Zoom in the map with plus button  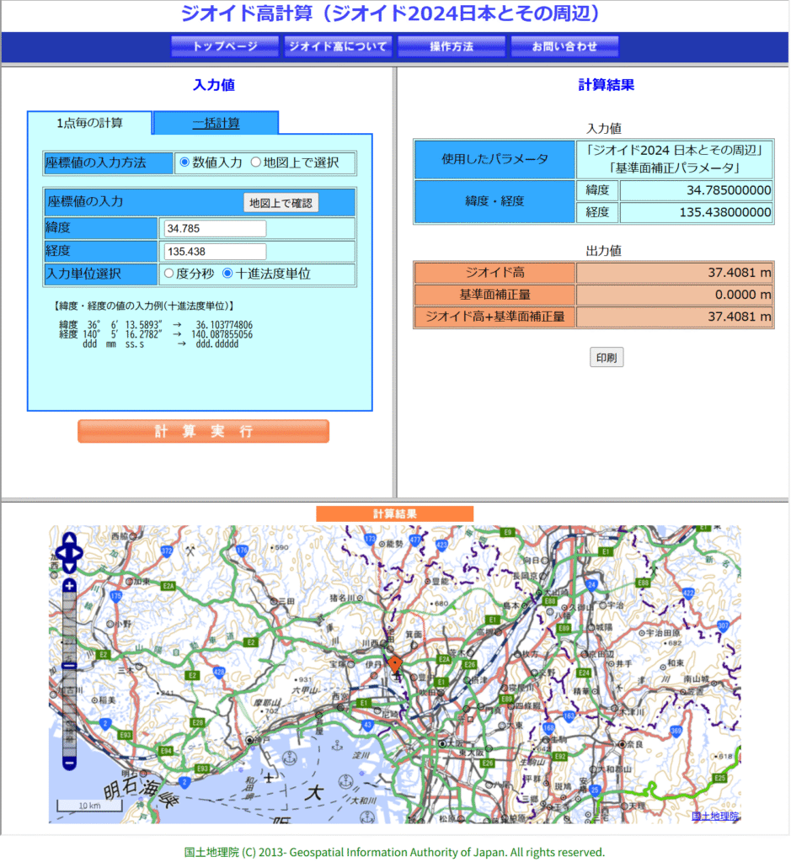[69, 586]
